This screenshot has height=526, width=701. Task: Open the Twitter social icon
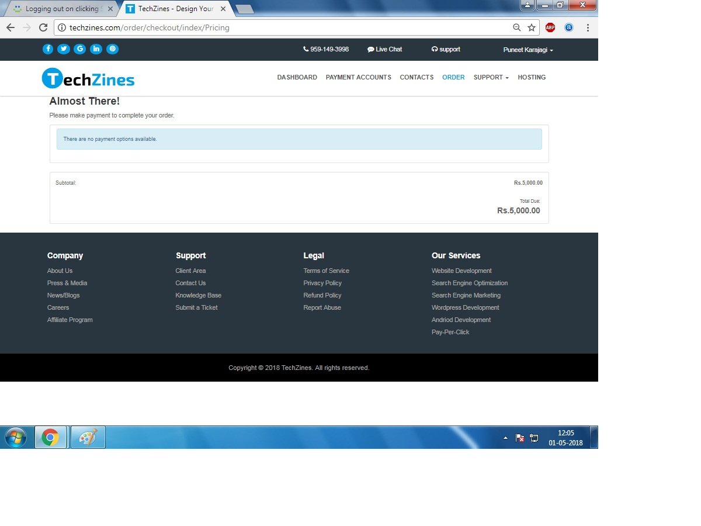coord(64,49)
